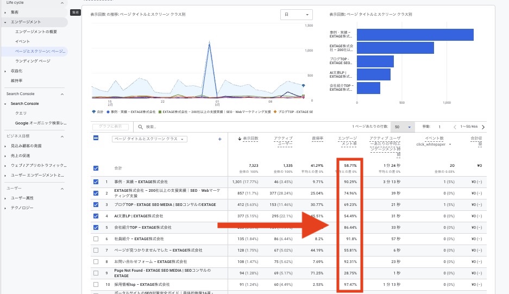Collapse the ユーザー section chevron
Screen dimensions: 509x294
coord(62,189)
